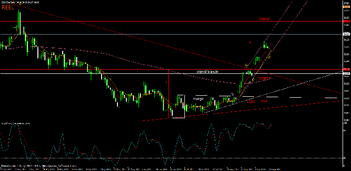Select yellow down arrow above the breakout candle
This screenshot has width=351, height=171.
click(247, 65)
